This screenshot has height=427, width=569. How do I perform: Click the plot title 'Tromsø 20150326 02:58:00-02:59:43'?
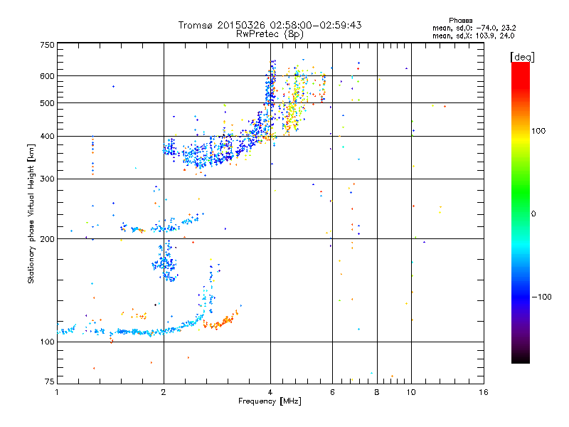pos(270,25)
